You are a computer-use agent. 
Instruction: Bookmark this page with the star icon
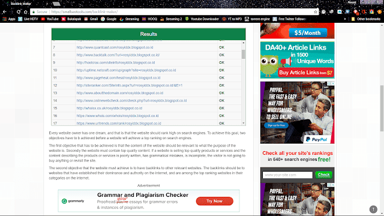tap(316, 12)
